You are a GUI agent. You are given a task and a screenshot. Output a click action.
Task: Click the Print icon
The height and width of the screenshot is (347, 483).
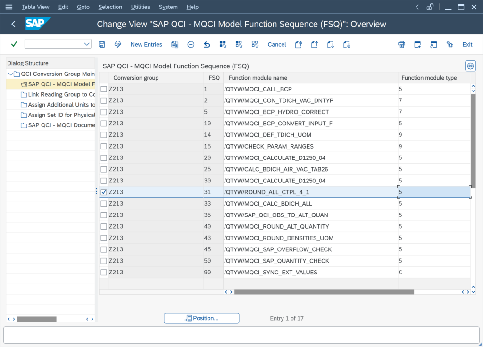pos(402,44)
